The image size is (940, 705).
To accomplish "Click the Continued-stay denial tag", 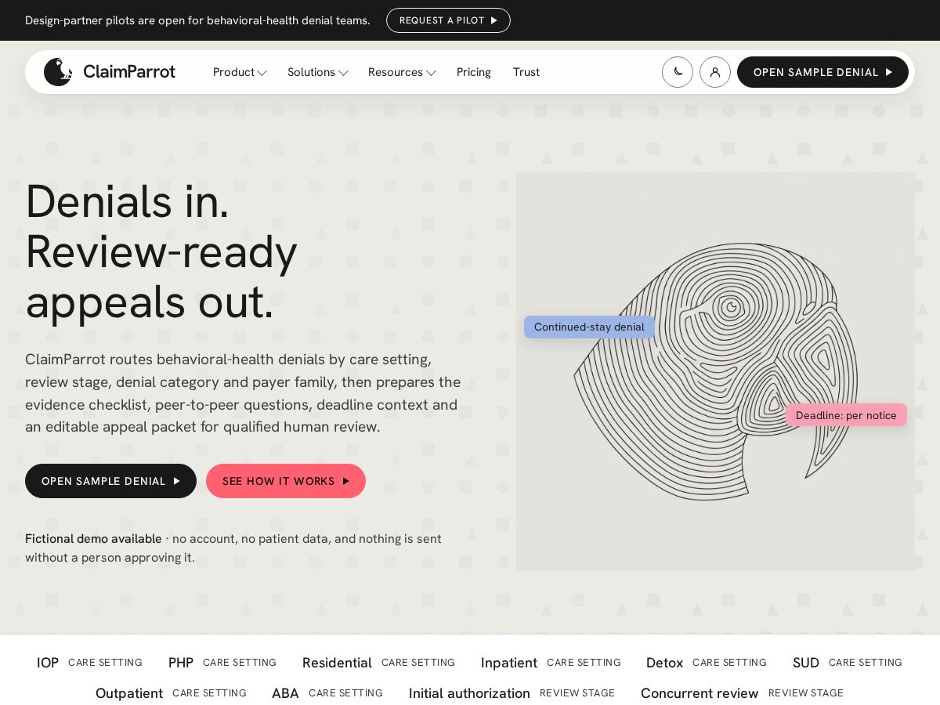I will point(589,327).
